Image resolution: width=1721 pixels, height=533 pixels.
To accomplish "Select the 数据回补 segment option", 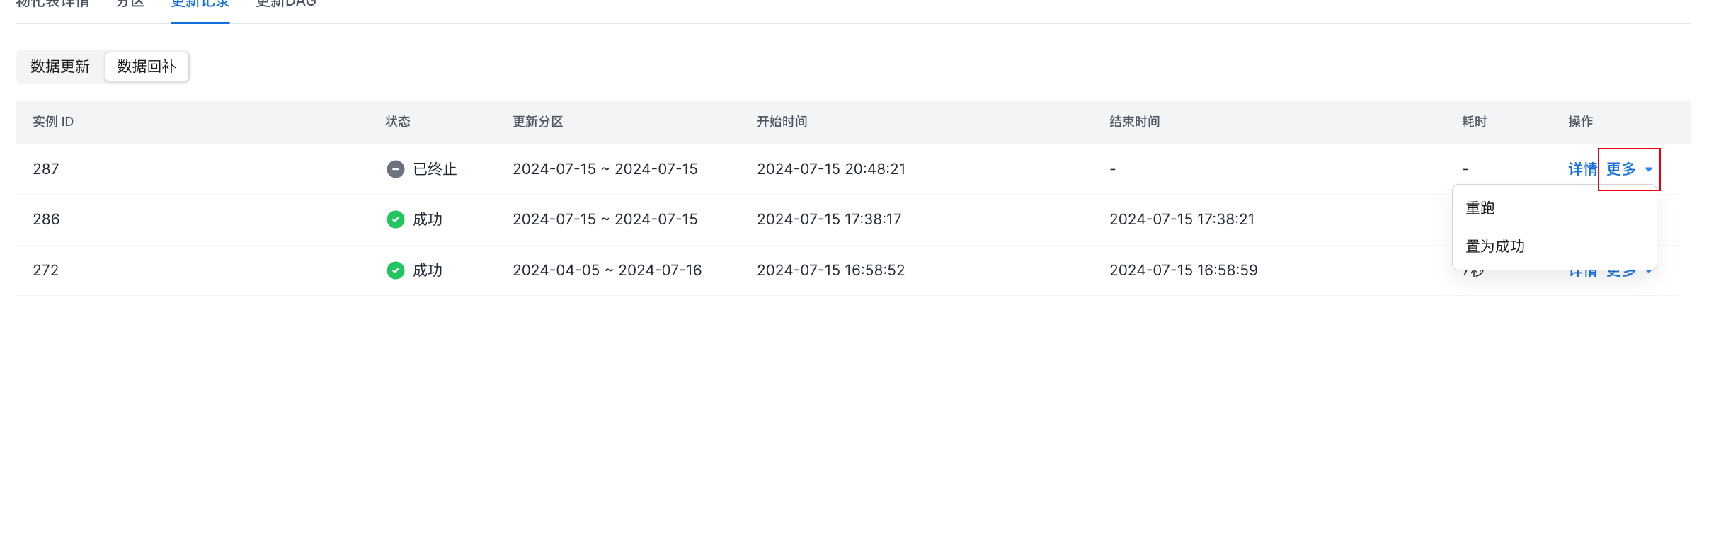I will click(x=147, y=67).
